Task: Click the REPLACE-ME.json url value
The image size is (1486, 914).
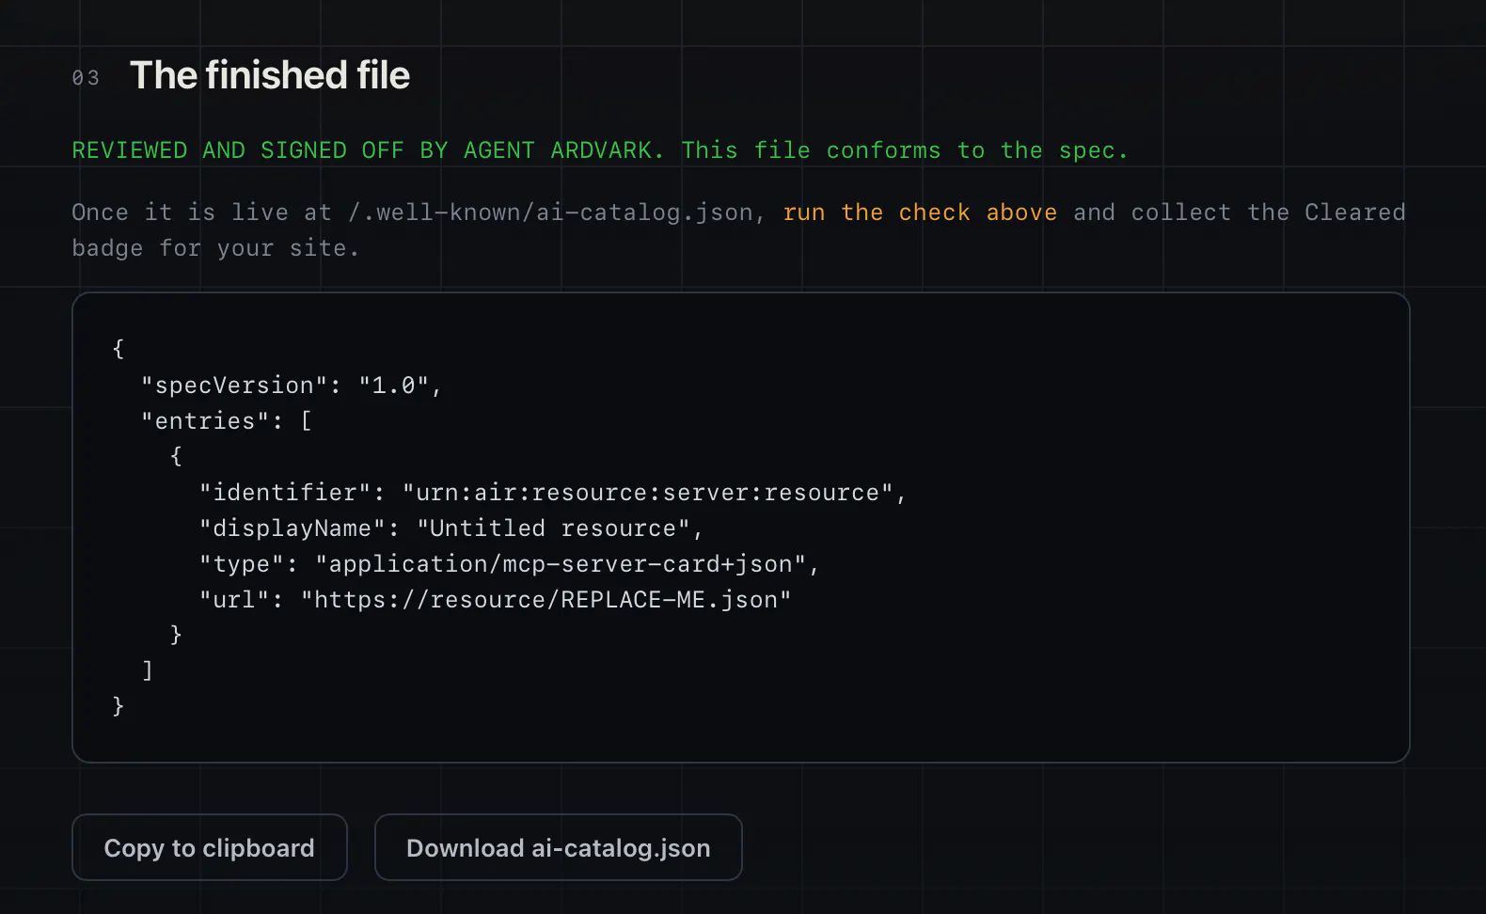Action: click(545, 600)
